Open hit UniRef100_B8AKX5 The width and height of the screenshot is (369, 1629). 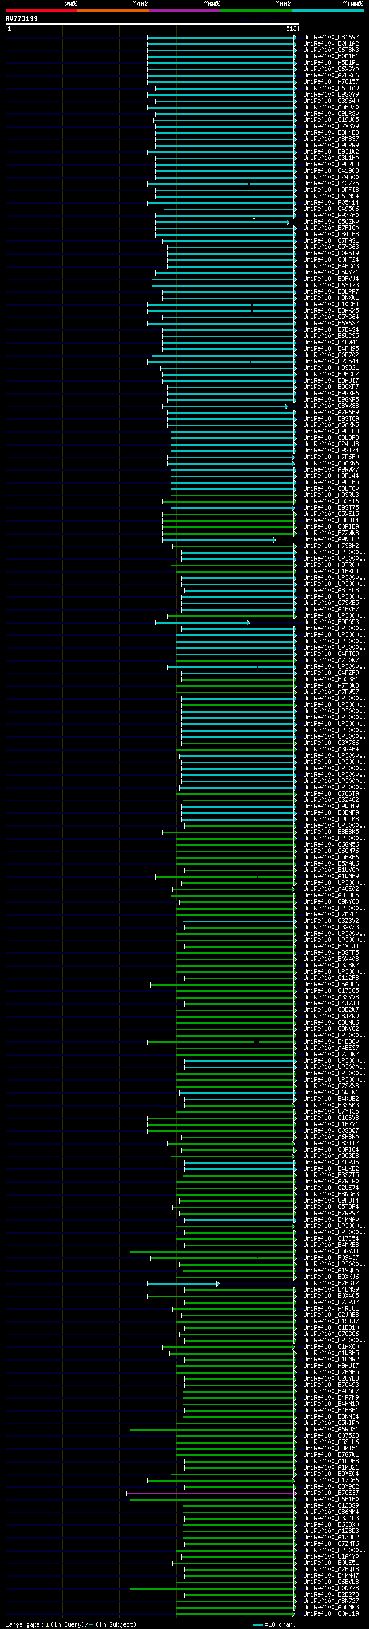click(330, 310)
